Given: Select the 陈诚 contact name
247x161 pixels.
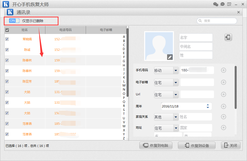Looking at the screenshot, I should pos(27,50).
